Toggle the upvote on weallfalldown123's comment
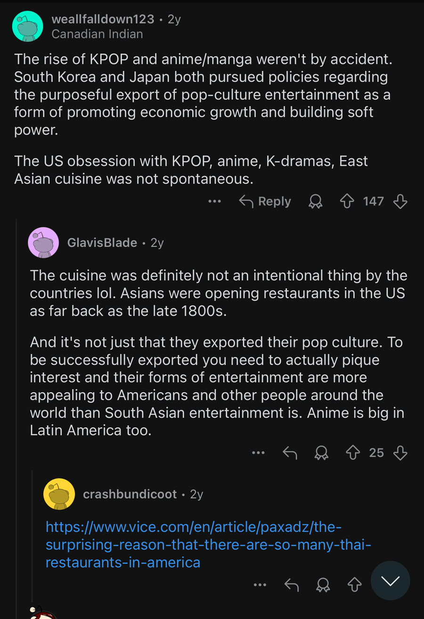Viewport: 424px width, 619px height. coord(347,201)
